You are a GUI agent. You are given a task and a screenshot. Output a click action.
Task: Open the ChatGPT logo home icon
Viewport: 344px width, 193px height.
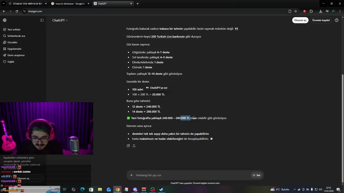point(5,20)
